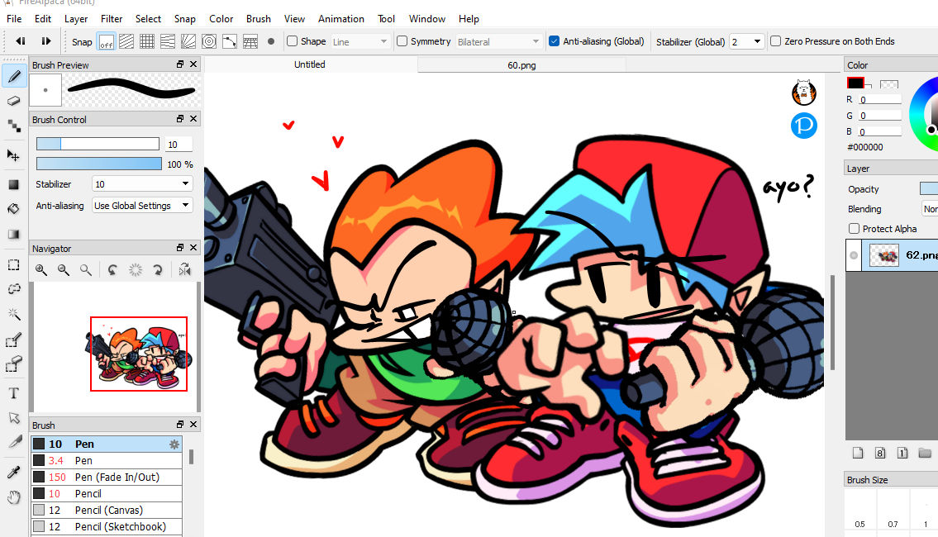Screen dimensions: 938x537
Task: Flip canvas view in Navigator
Action: click(x=185, y=270)
